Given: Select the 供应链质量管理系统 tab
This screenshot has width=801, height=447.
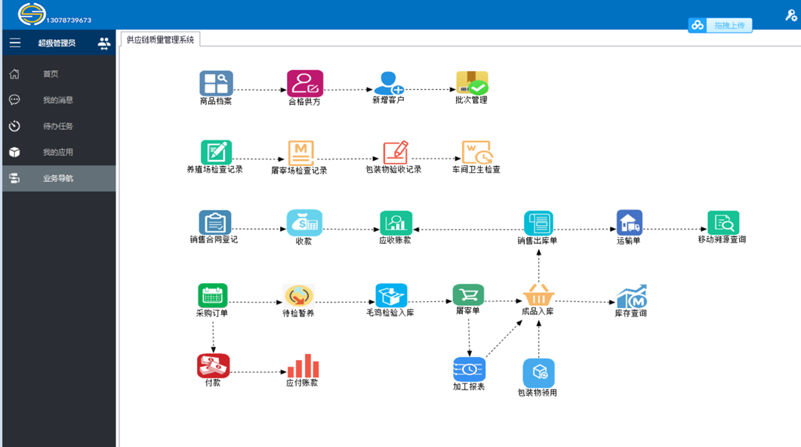Looking at the screenshot, I should pyautogui.click(x=160, y=39).
